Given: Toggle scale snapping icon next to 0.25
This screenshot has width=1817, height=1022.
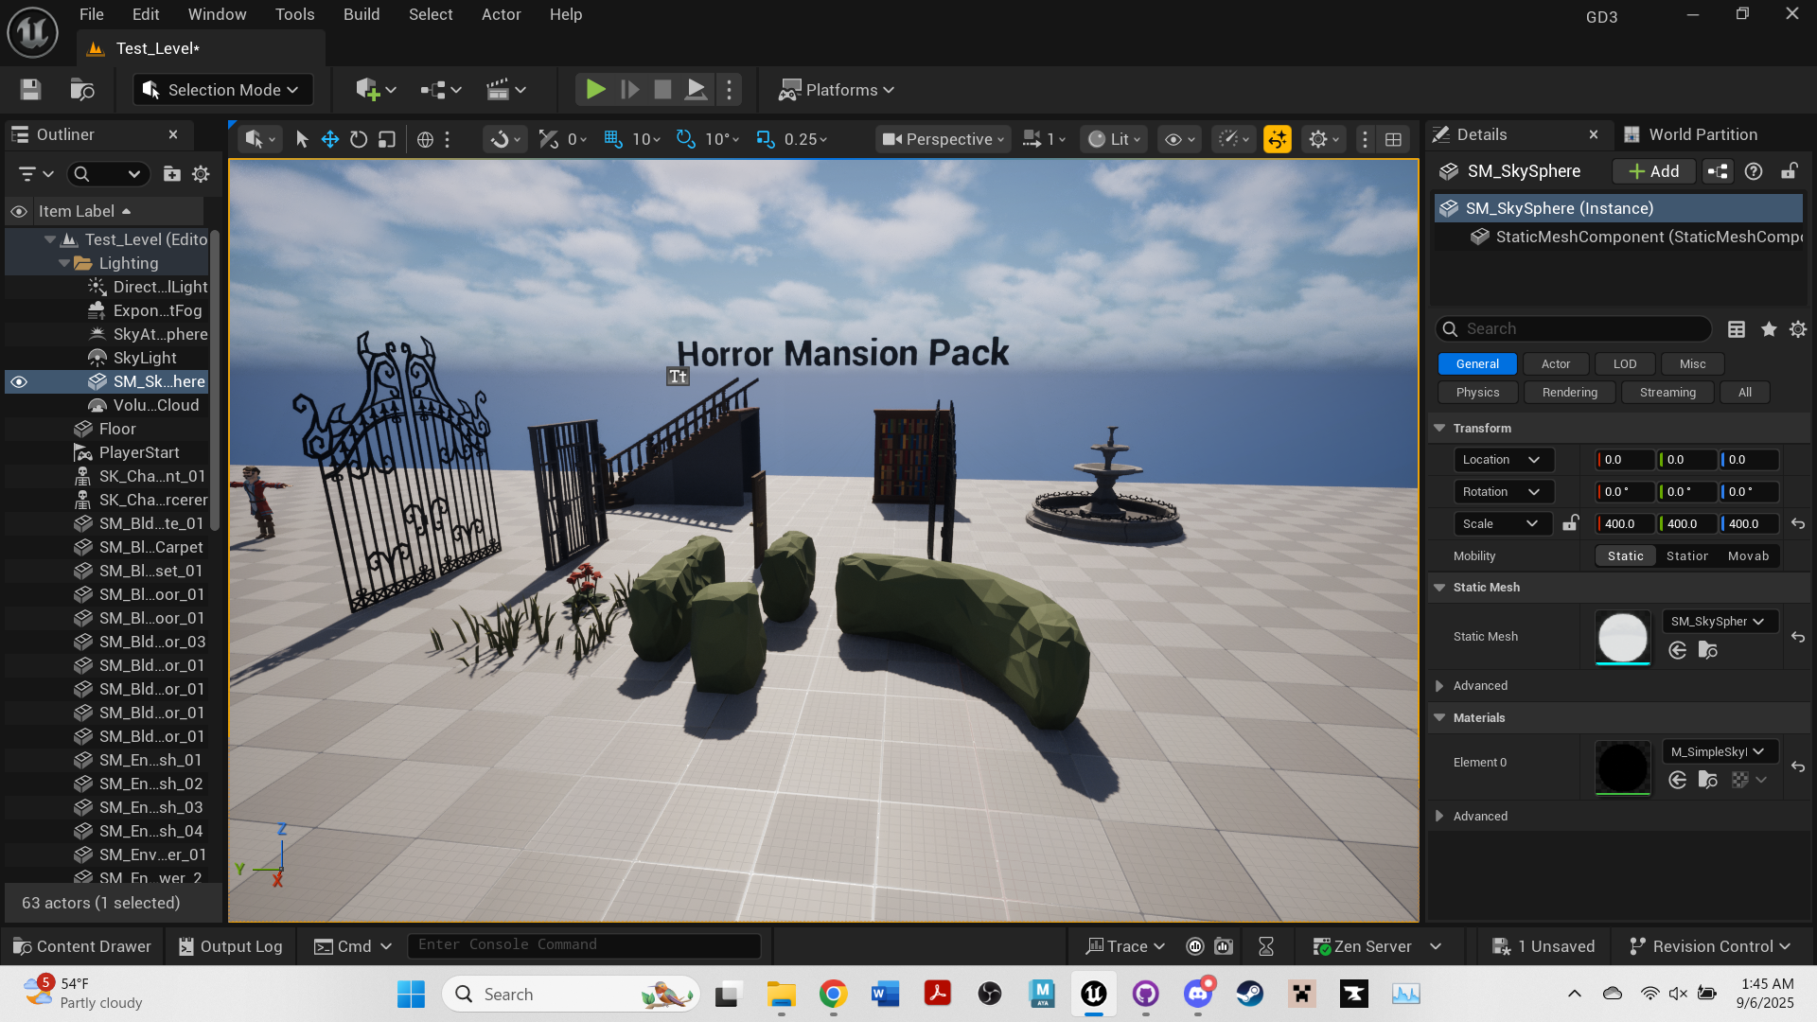Looking at the screenshot, I should click(766, 139).
